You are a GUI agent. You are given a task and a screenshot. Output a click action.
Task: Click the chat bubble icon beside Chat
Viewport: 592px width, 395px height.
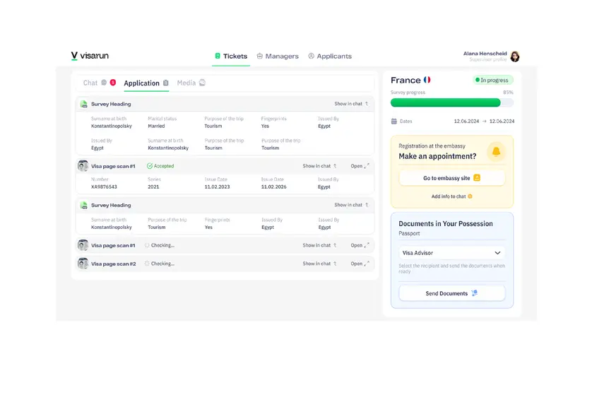pyautogui.click(x=104, y=83)
